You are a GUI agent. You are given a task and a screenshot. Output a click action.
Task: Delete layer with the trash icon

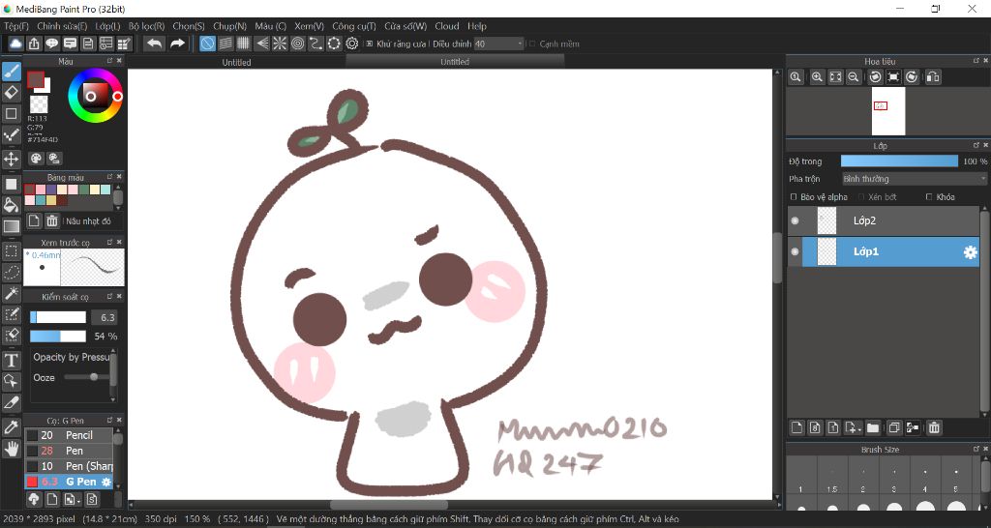pyautogui.click(x=934, y=427)
